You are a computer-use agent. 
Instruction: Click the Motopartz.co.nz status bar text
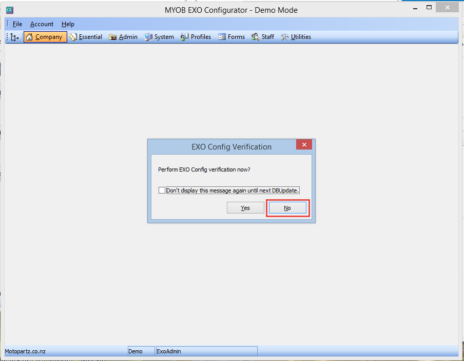point(25,351)
